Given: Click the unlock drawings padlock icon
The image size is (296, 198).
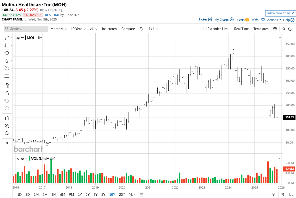Looking at the screenshot, I should (x=7, y=93).
